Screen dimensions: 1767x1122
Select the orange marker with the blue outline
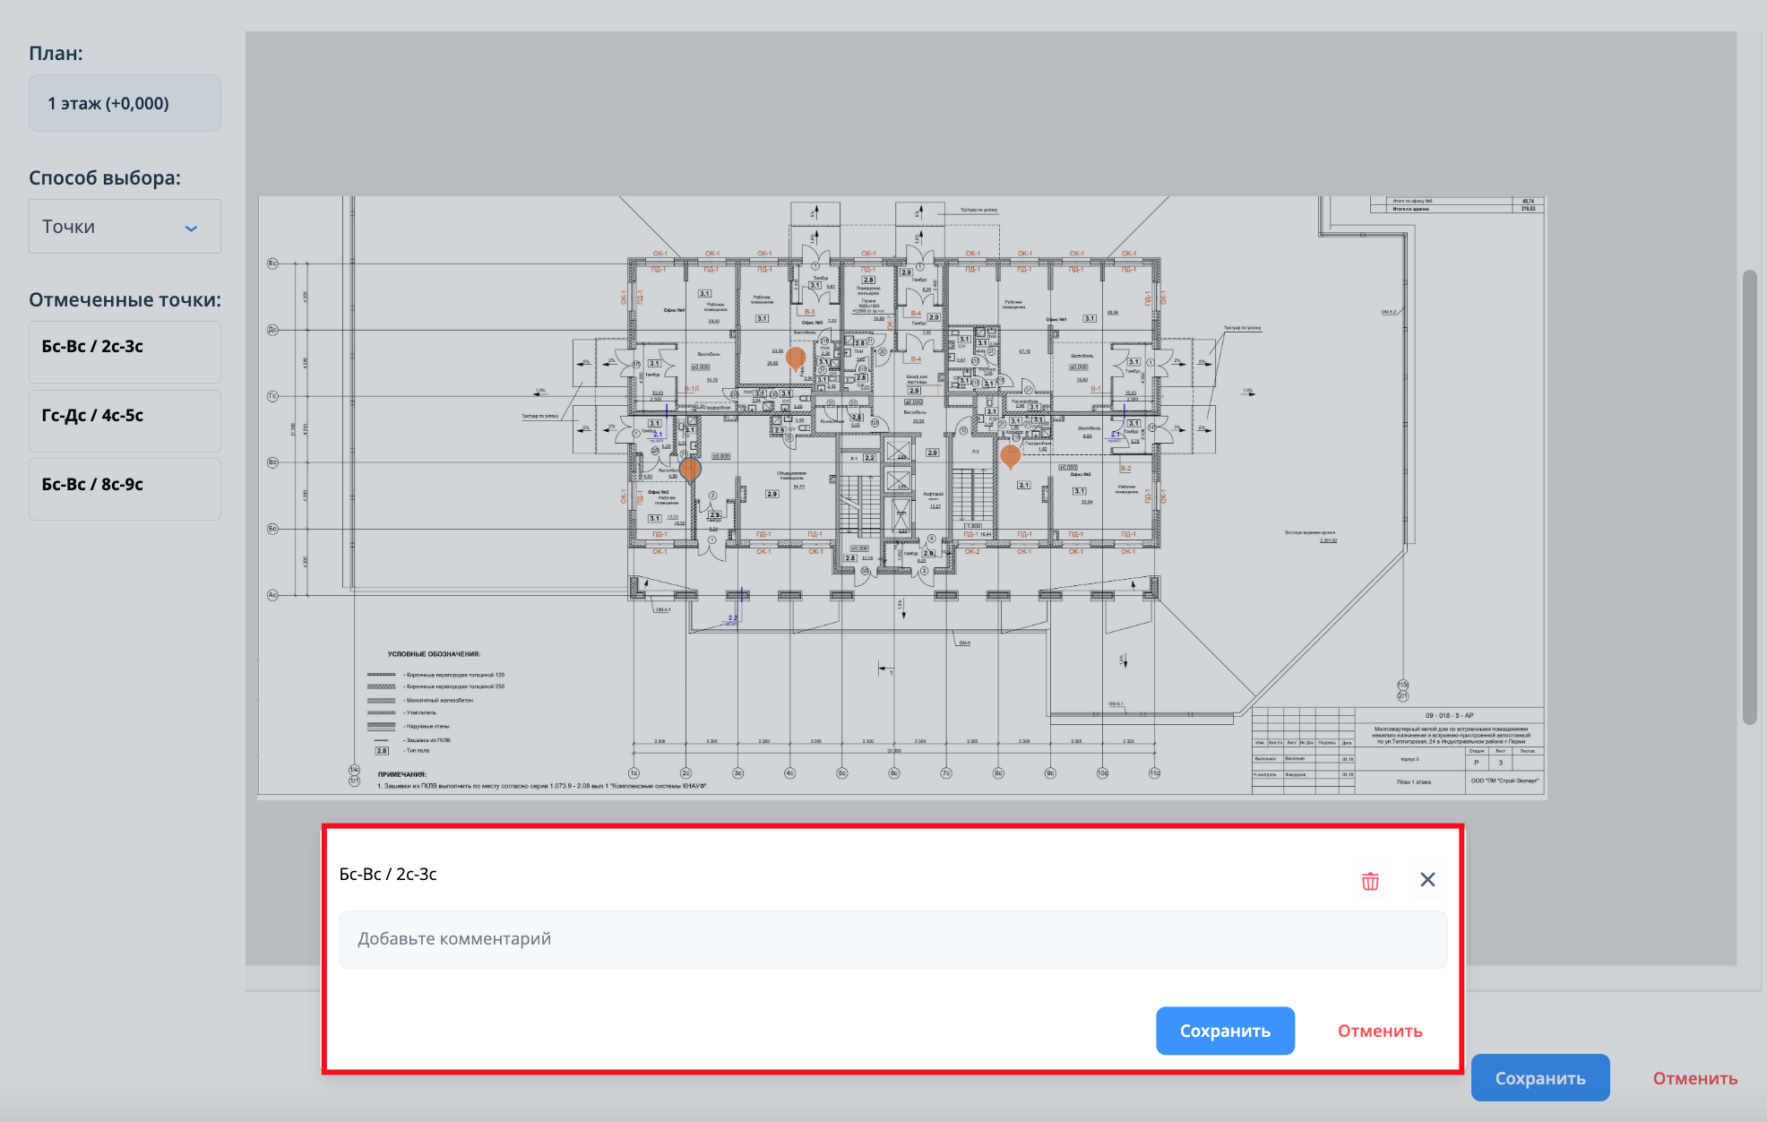(x=690, y=468)
